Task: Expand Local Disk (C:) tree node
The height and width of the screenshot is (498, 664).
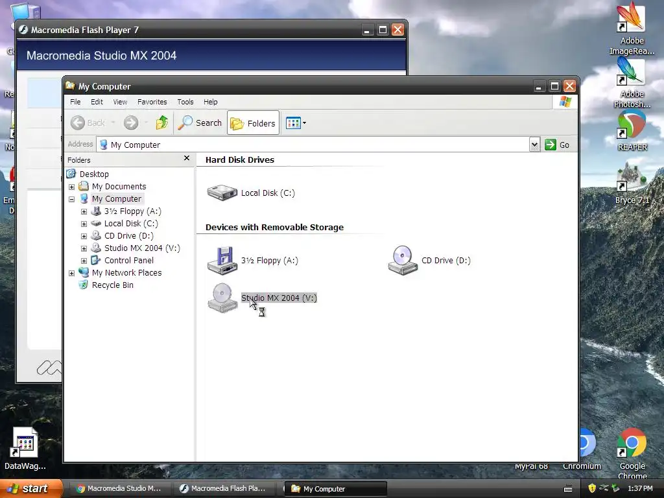Action: click(84, 224)
